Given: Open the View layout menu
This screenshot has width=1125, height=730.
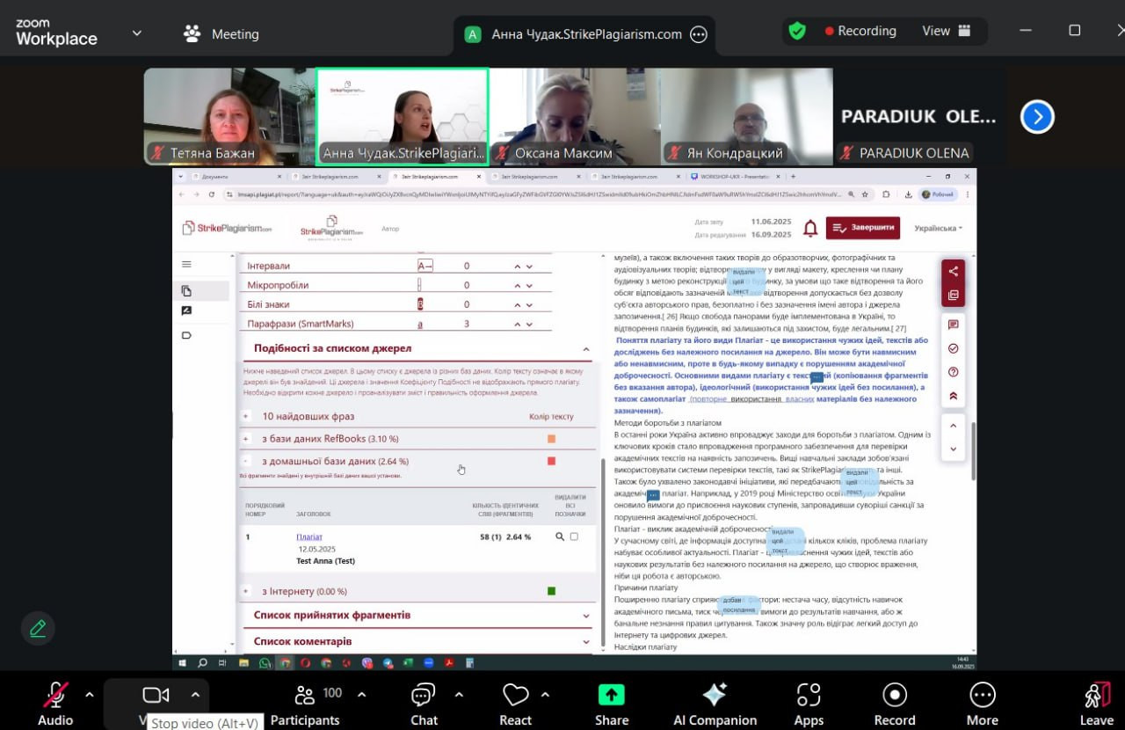Looking at the screenshot, I should click(947, 31).
